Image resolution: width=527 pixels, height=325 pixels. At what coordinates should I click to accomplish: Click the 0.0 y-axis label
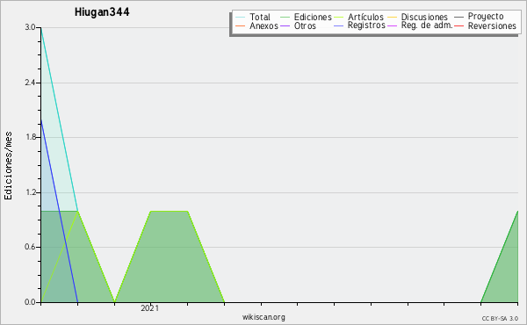coord(30,302)
